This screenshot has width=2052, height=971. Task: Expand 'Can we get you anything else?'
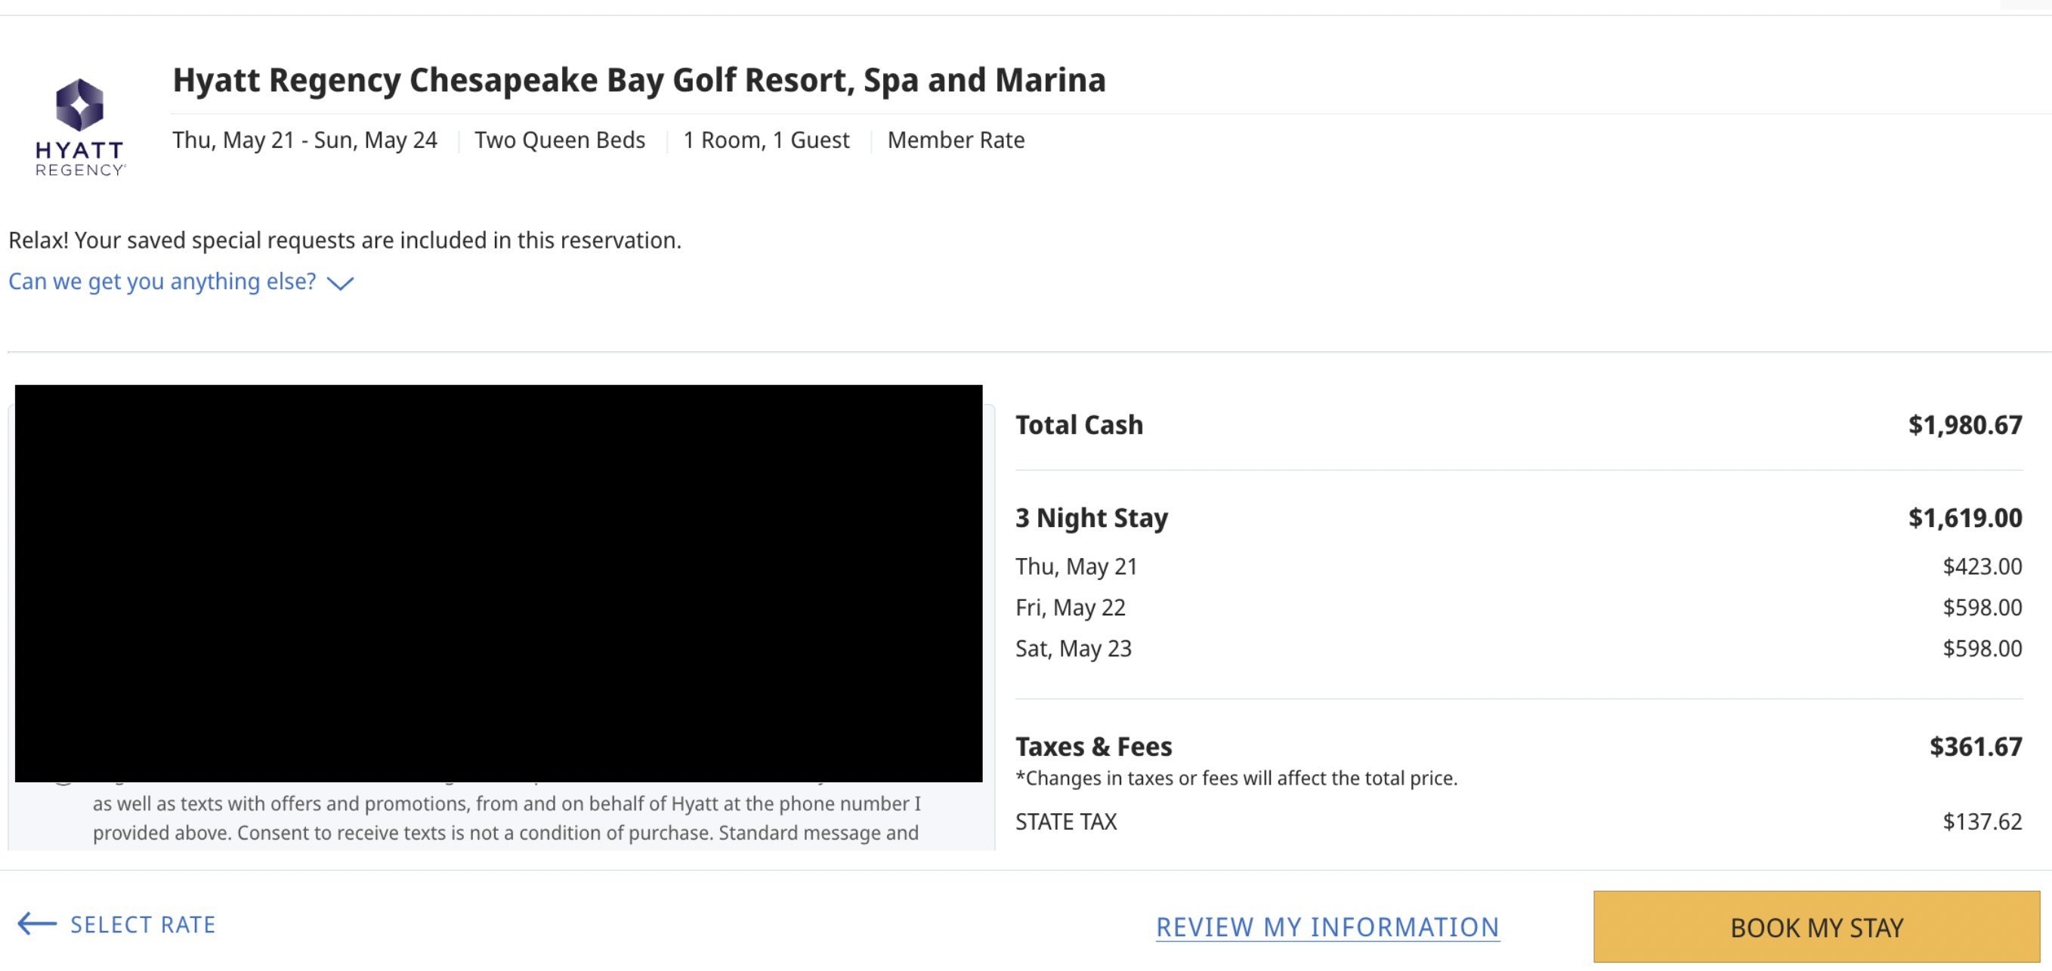(162, 282)
